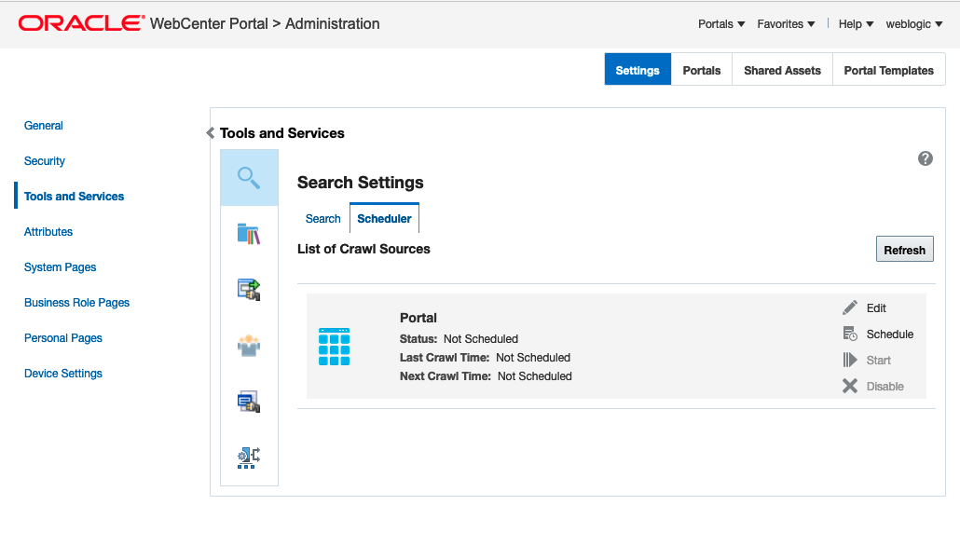Viewport: 960px width, 546px height.
Task: Click the Disable X icon
Action: [x=850, y=386]
